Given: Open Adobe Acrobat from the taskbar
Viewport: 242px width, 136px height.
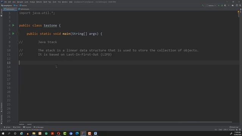Looking at the screenshot, I should [52, 133].
